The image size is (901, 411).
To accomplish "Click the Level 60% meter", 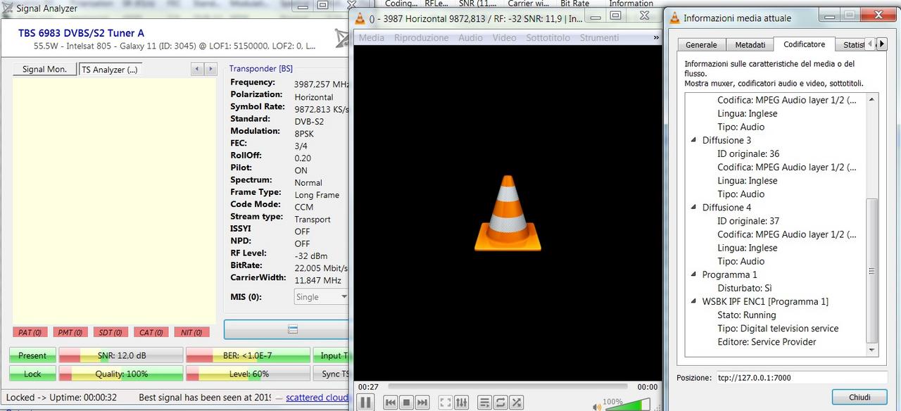I will pos(248,374).
